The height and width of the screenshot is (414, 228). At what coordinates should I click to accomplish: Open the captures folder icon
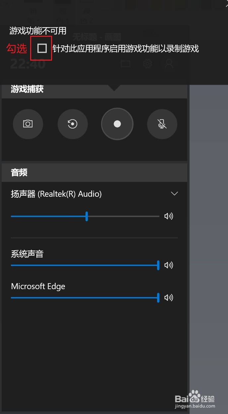[125, 64]
